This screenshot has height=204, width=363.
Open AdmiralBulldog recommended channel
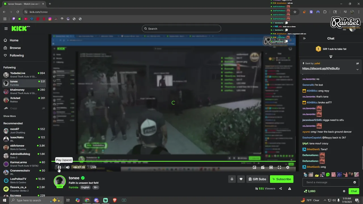(x=24, y=156)
